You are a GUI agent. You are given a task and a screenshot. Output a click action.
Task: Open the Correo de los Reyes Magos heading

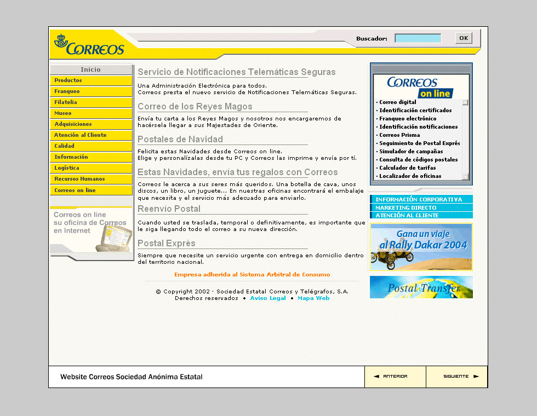[x=195, y=106]
